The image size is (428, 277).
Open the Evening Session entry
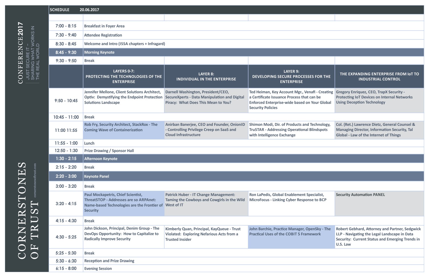click(98, 268)
